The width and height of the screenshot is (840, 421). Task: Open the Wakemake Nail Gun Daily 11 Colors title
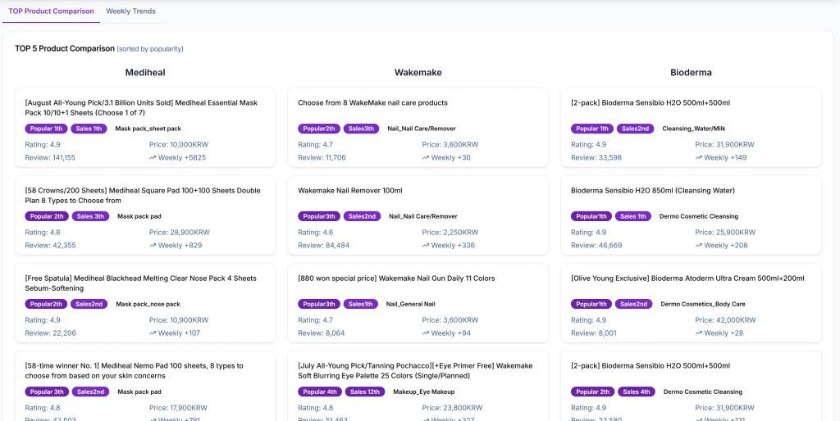pyautogui.click(x=396, y=278)
